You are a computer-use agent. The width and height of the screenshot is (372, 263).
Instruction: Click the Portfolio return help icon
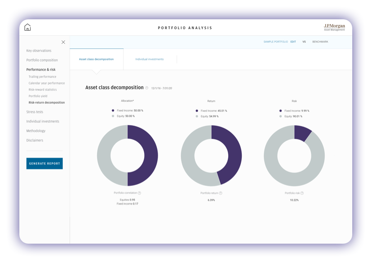click(221, 193)
